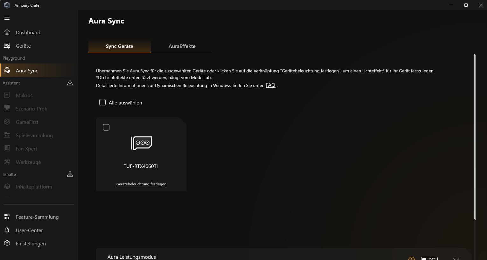This screenshot has width=487, height=260.
Task: Open User-Center in the sidebar
Action: point(39,230)
